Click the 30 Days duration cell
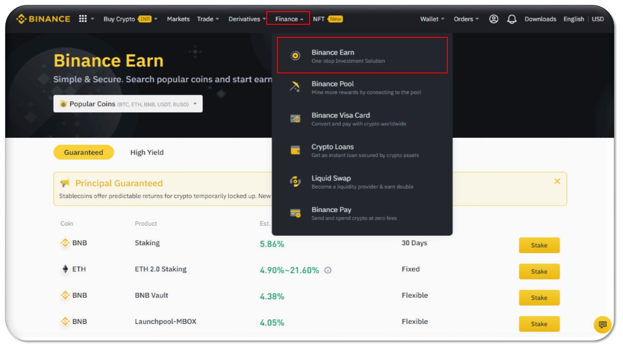623x350 pixels. click(x=414, y=243)
